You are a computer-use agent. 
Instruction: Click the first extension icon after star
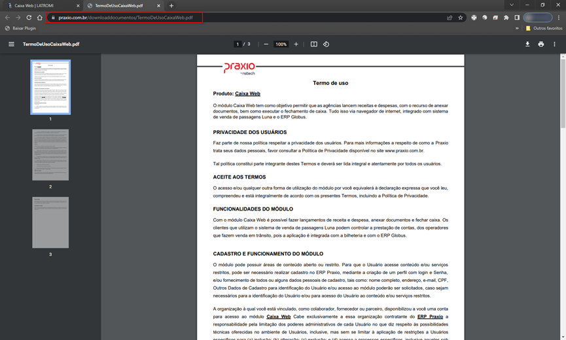click(474, 17)
